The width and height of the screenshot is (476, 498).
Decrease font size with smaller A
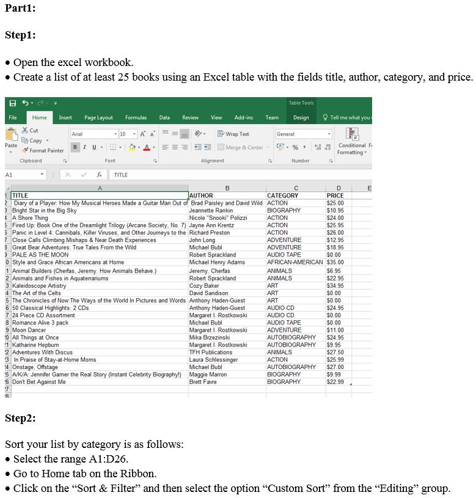tap(152, 134)
